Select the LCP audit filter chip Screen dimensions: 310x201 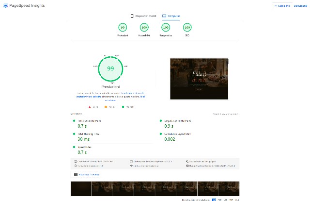[225, 200]
